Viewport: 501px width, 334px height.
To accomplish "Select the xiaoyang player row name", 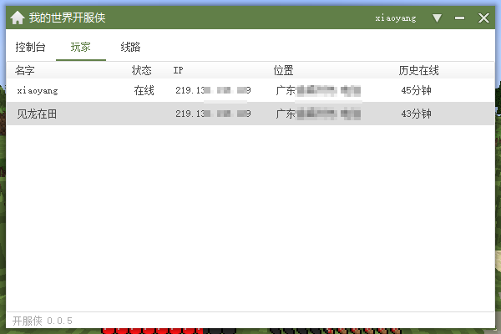I will coord(38,91).
